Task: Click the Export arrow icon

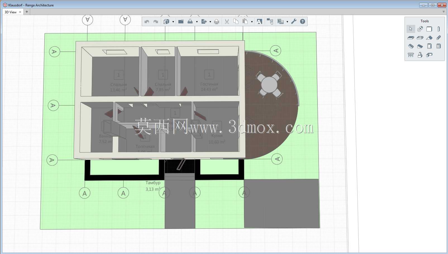Action: point(204,21)
